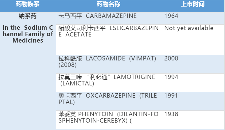Viewport: 225px width, 130px height.
Task: Click the 1938 launch year cell
Action: (x=193, y=120)
